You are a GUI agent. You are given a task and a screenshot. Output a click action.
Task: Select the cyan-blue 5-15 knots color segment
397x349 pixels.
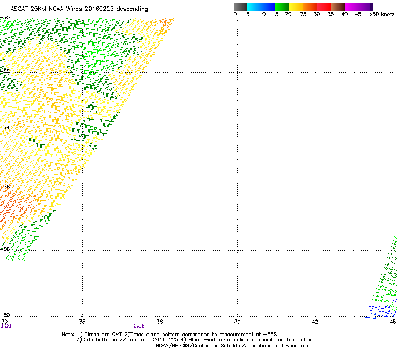pos(261,6)
